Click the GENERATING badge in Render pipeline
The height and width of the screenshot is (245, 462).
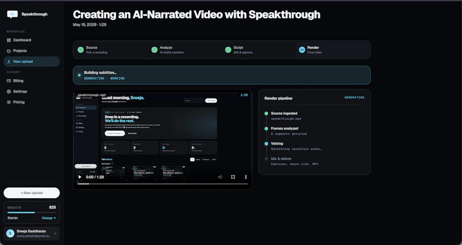coord(355,97)
